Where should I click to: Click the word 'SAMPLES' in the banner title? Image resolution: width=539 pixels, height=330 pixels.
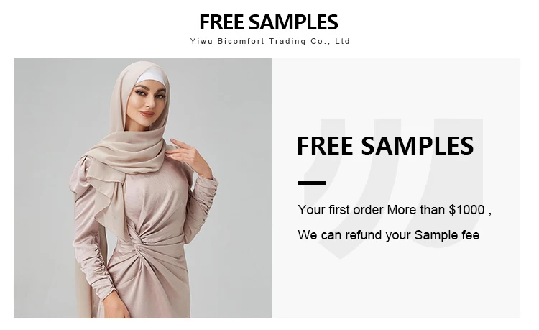[x=418, y=146]
